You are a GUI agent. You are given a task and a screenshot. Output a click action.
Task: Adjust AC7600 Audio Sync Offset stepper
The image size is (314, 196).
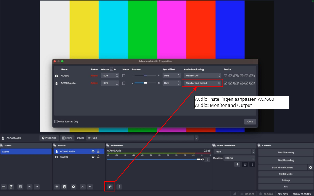pos(179,83)
